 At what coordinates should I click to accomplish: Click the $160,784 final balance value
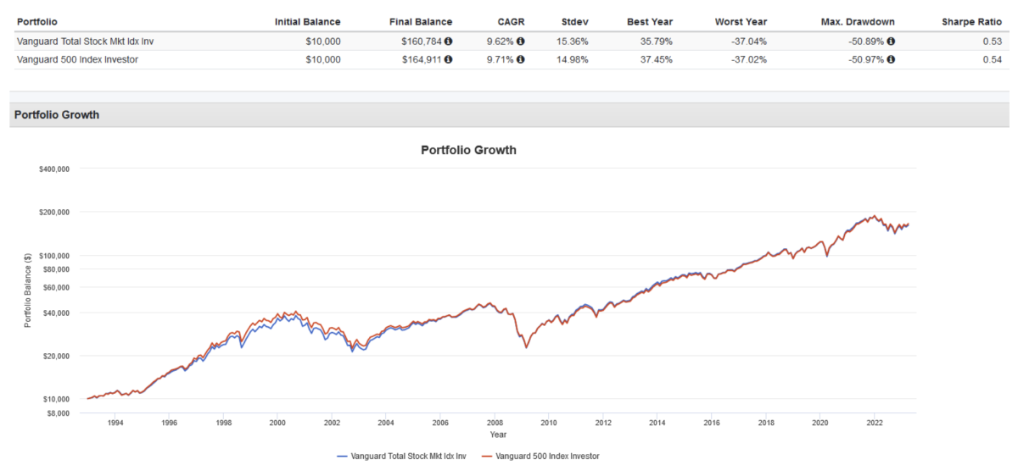(422, 41)
